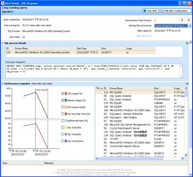Click query fragment scrollbar up arrow
This screenshot has width=193, height=177.
coord(181,66)
